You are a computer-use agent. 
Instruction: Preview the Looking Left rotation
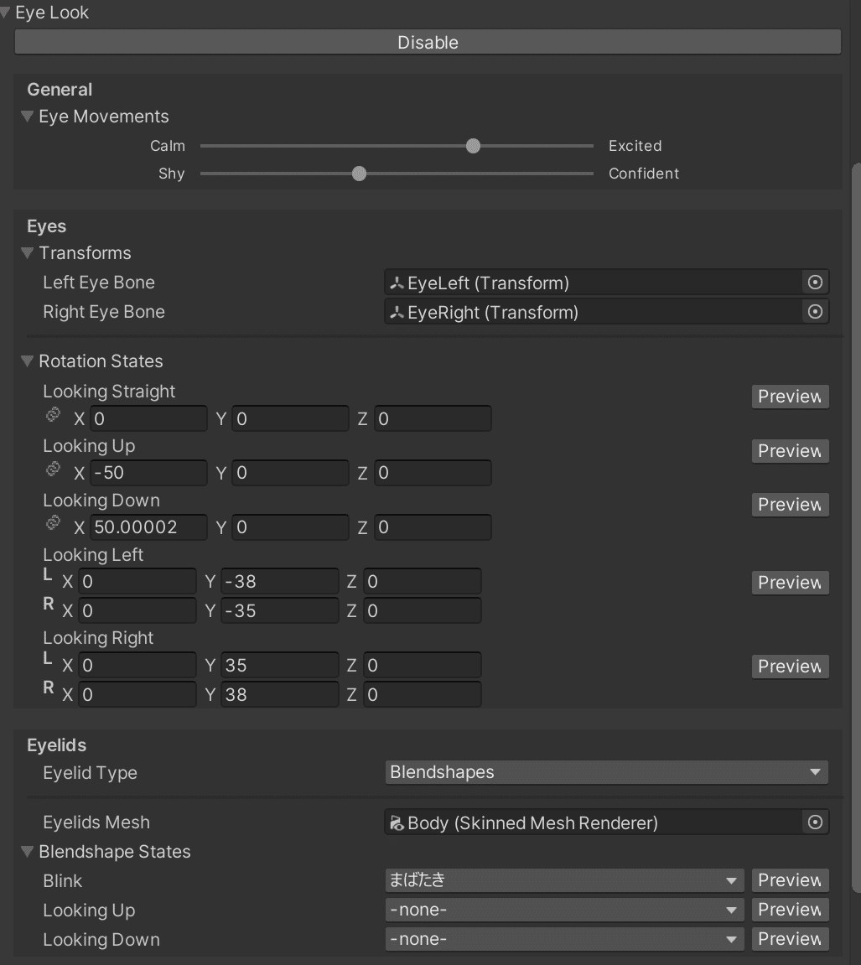(x=791, y=582)
